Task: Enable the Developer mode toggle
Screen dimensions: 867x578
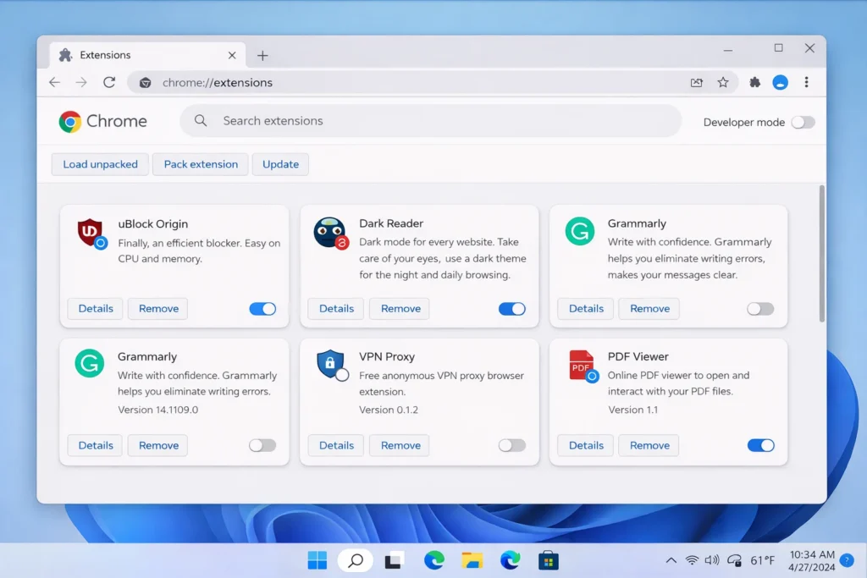Action: (x=802, y=122)
